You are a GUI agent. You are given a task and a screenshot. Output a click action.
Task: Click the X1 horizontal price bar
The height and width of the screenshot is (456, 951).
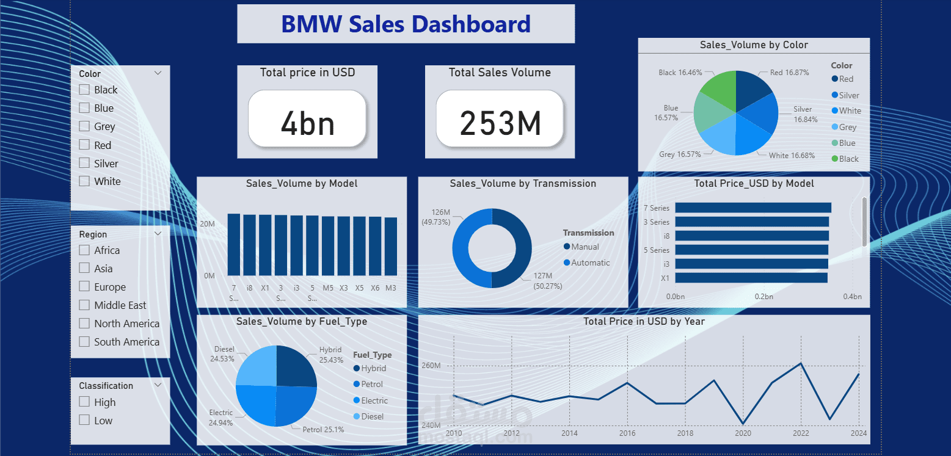pyautogui.click(x=751, y=278)
